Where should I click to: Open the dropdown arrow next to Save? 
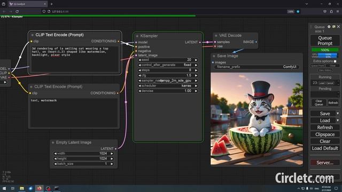tap(338, 114)
